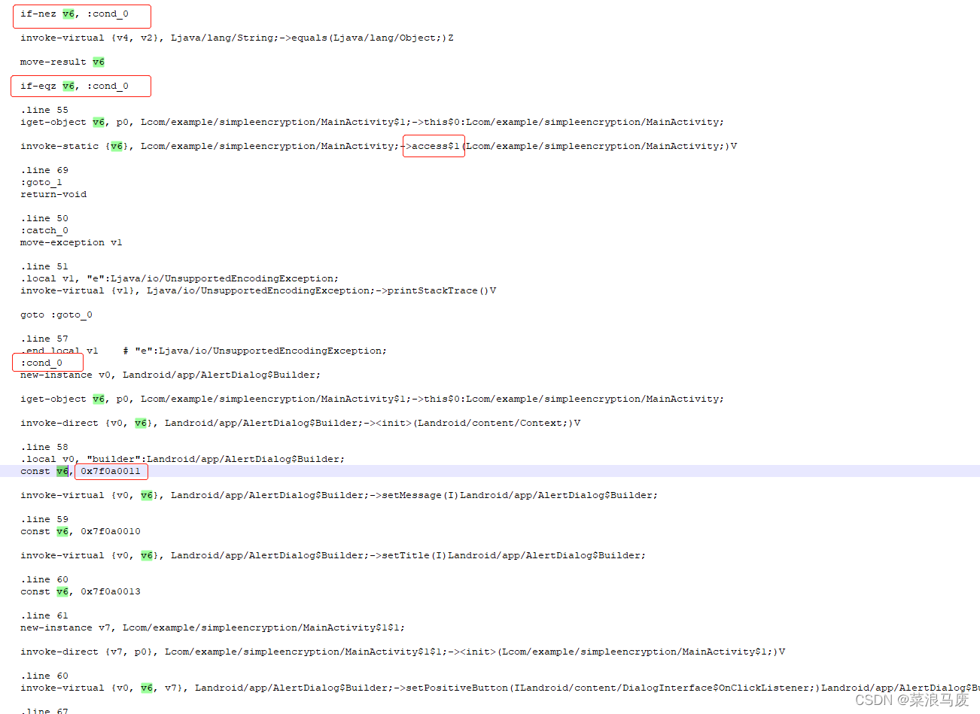Screen dimensions: 980x714
Task: Click the printStackTrace invoke-virtual line
Action: (x=258, y=290)
